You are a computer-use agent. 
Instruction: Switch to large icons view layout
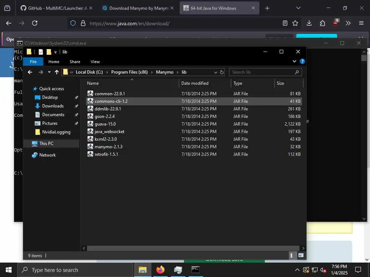point(301,256)
